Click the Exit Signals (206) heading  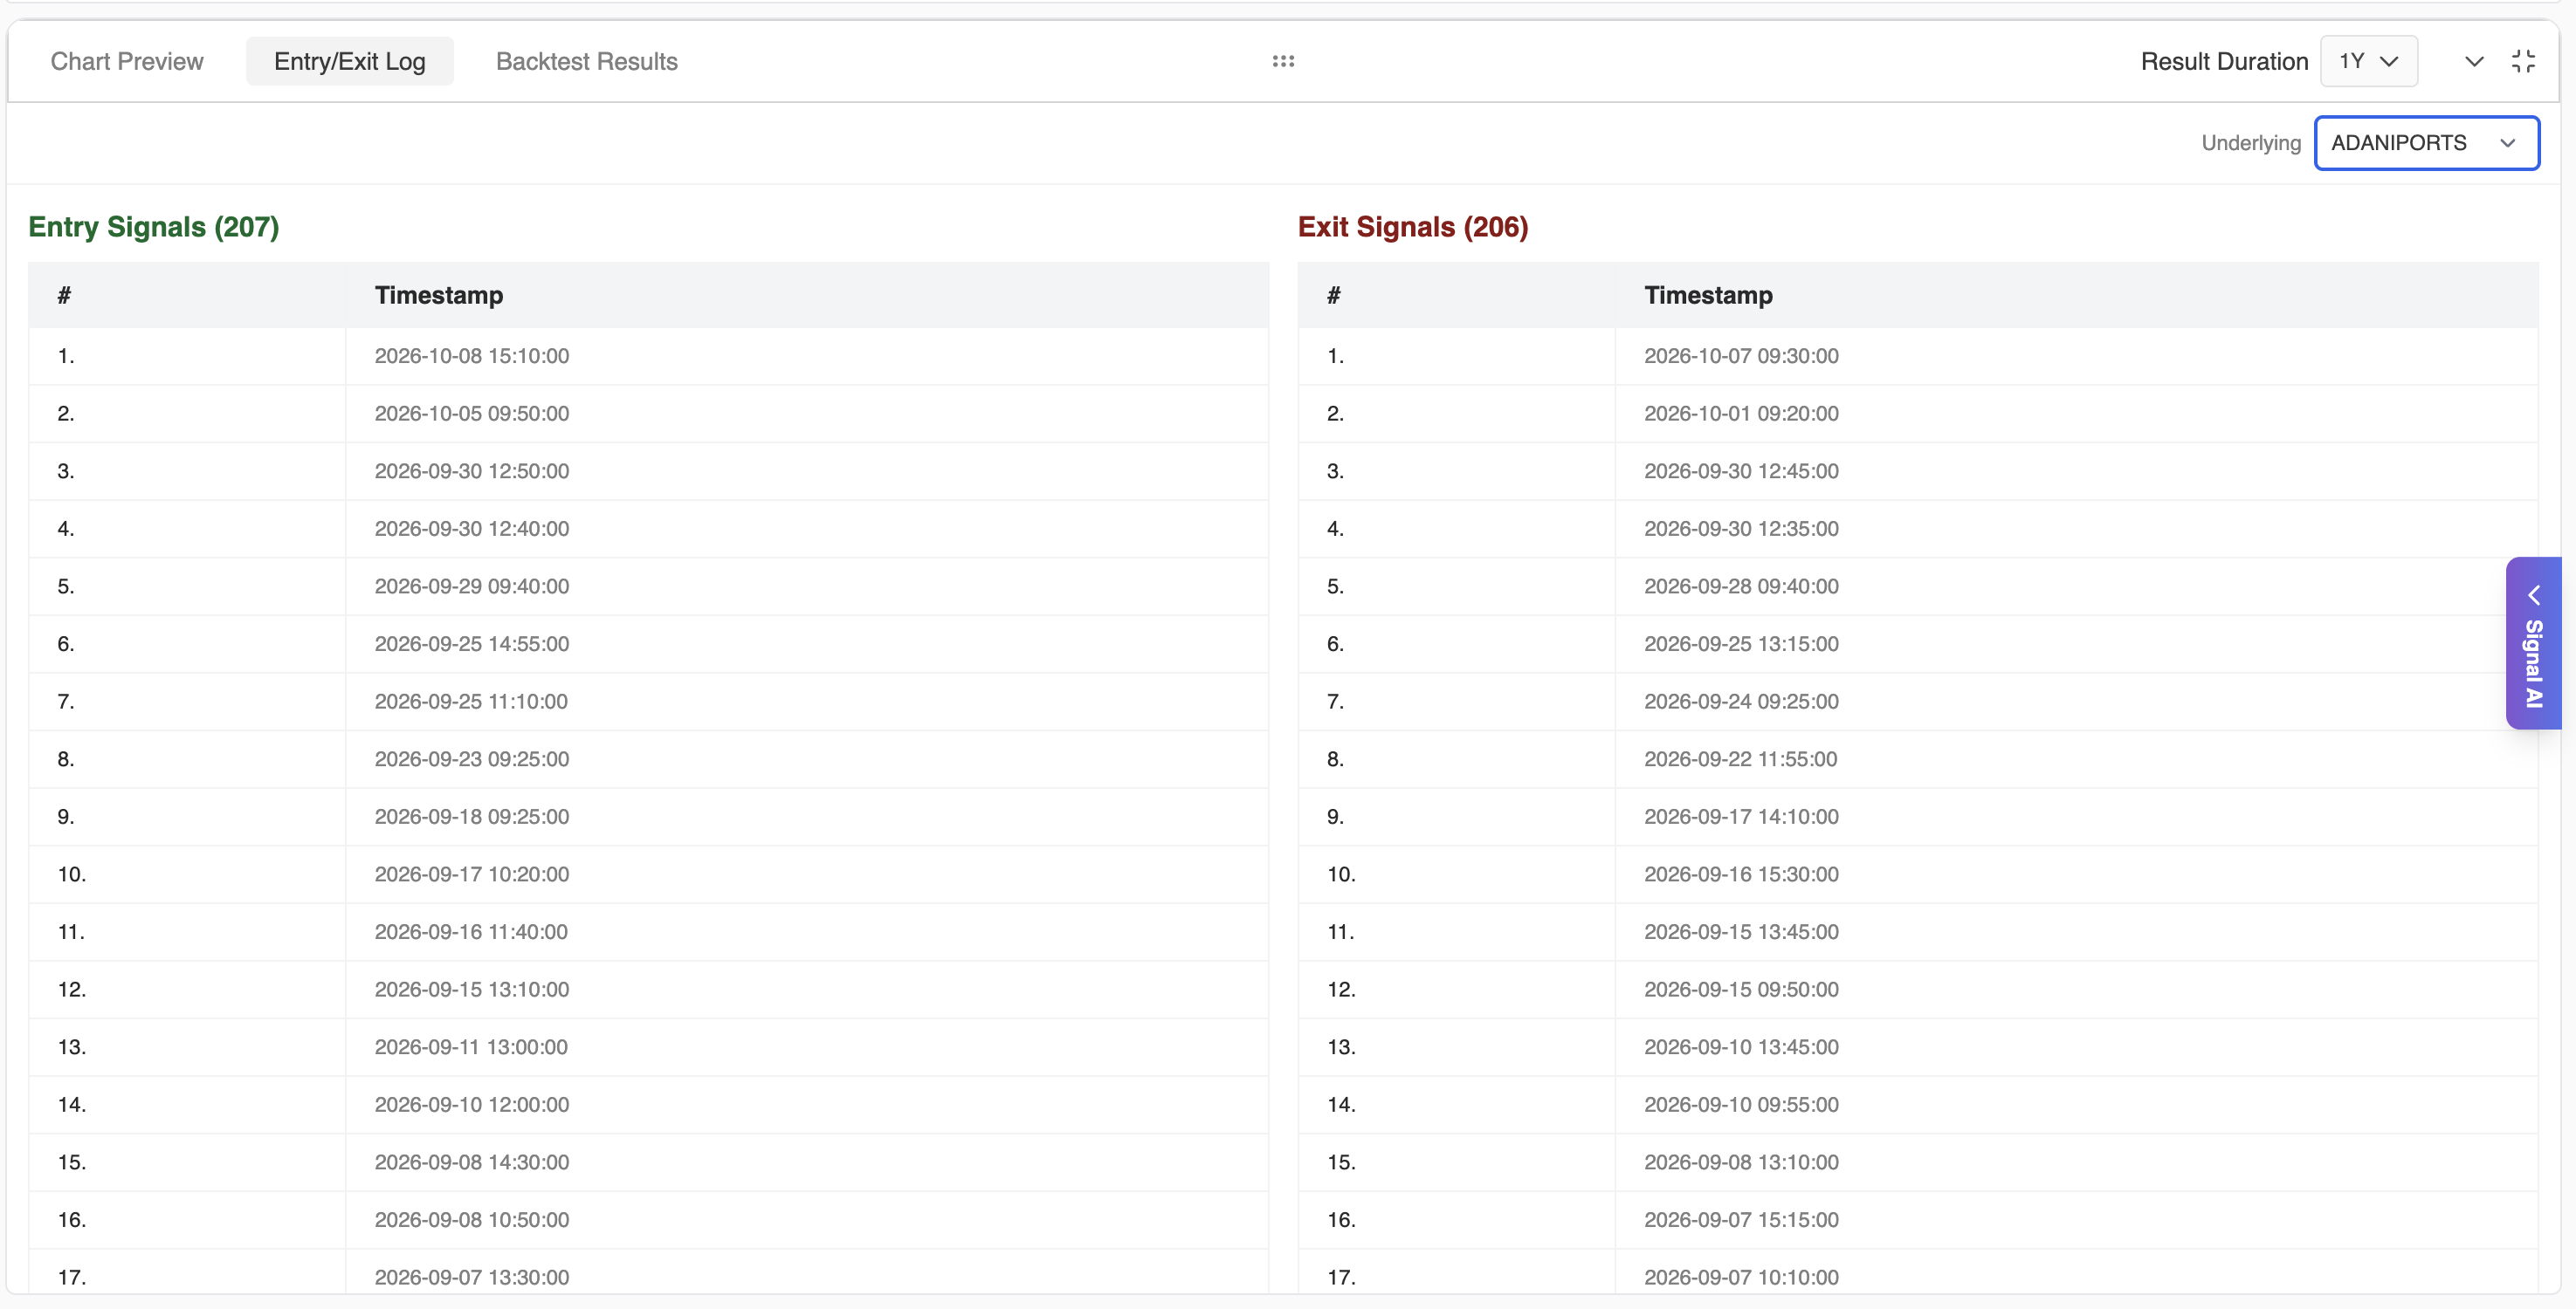1413,227
